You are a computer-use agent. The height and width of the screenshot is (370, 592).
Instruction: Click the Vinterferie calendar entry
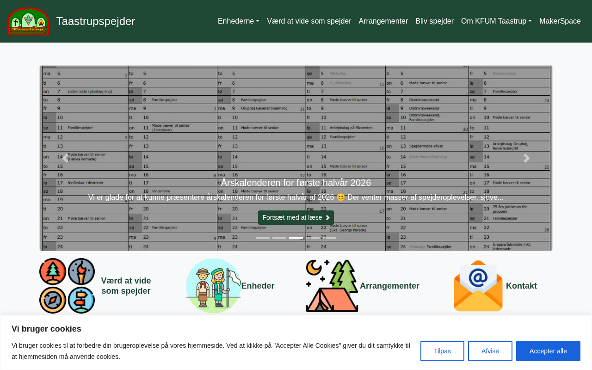[x=161, y=191]
